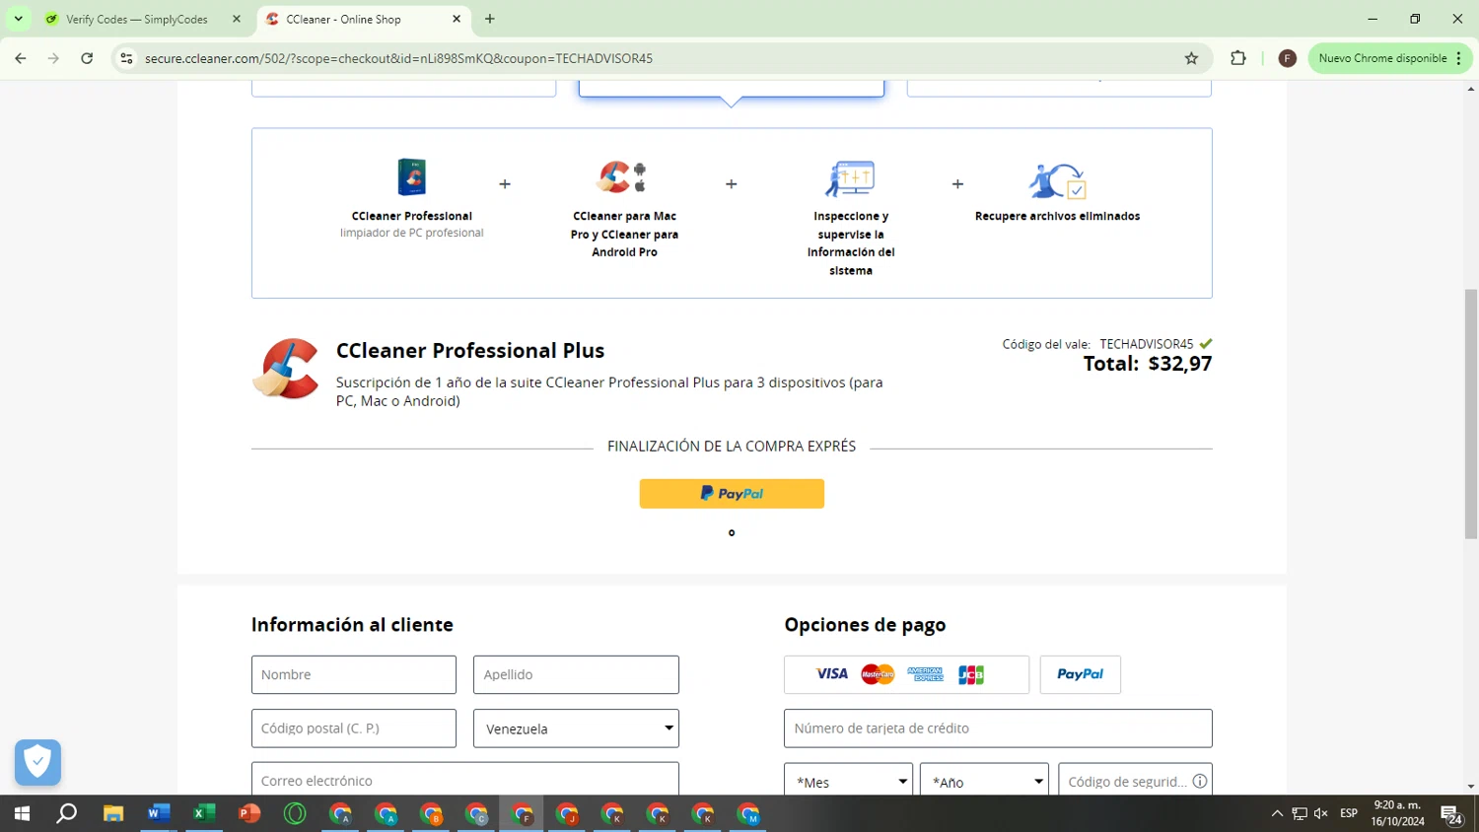Click the CCleaner Professional Plus logo
The width and height of the screenshot is (1479, 832).
tap(286, 369)
